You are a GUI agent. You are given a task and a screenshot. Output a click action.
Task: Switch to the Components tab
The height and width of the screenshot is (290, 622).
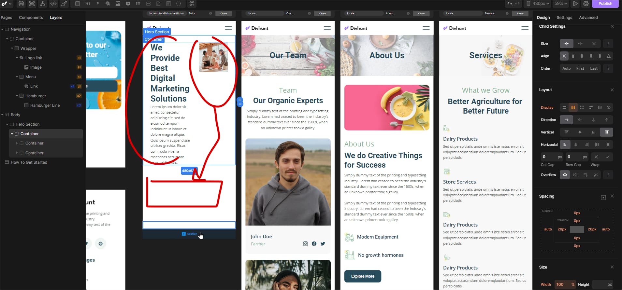[x=31, y=18]
